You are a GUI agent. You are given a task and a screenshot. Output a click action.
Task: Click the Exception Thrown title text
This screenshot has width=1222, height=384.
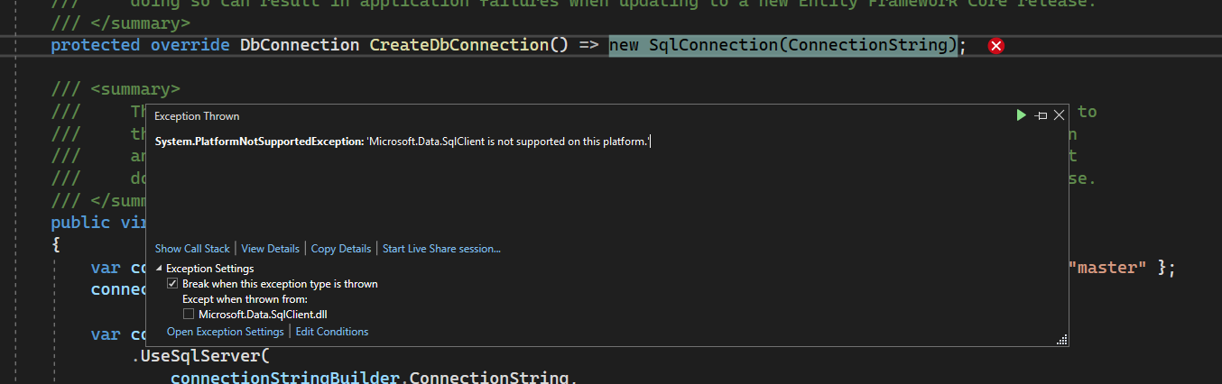click(197, 116)
